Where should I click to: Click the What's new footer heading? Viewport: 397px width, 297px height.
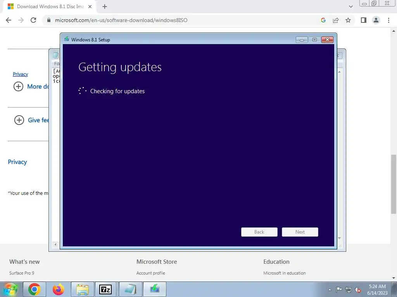pyautogui.click(x=24, y=262)
